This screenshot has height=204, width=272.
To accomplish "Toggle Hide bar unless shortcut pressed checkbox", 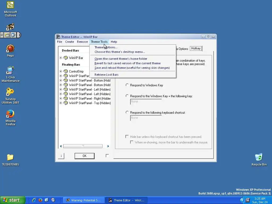I will tap(127, 137).
